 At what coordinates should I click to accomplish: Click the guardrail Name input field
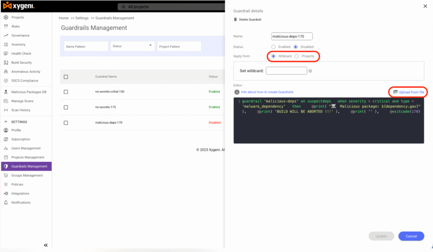click(292, 36)
